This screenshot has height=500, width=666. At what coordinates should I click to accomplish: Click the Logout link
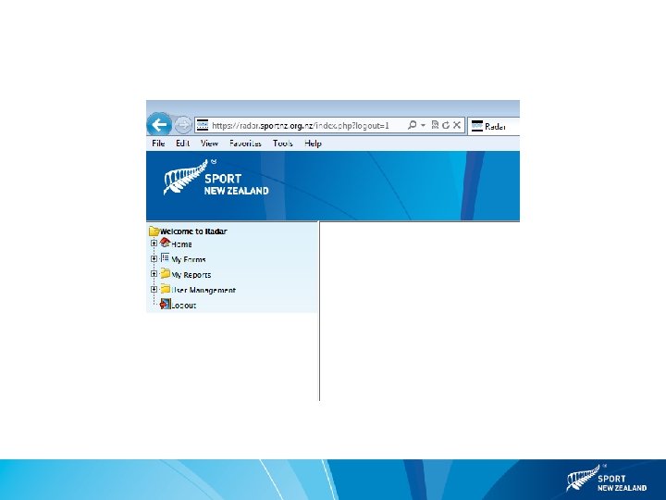183,306
